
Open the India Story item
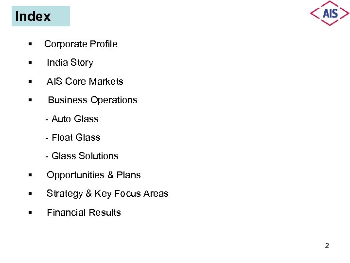pos(70,62)
